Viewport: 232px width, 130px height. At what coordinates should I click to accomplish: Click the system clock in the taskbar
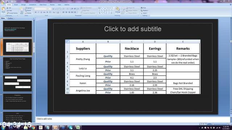(x=225, y=127)
